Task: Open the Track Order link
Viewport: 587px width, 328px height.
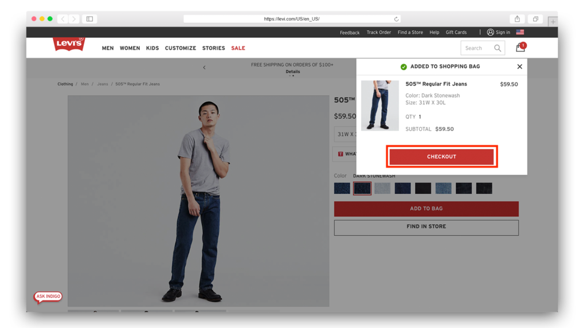Action: tap(378, 32)
